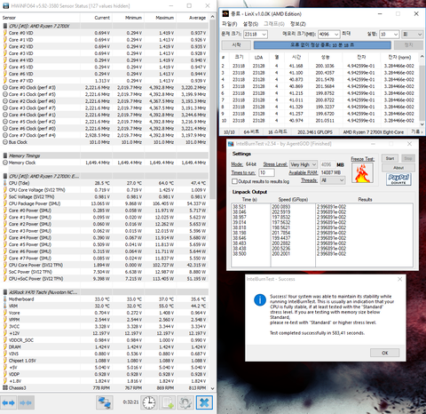Select the DRAM voltage sensor row
Screen dimensions: 426x414
[105, 346]
